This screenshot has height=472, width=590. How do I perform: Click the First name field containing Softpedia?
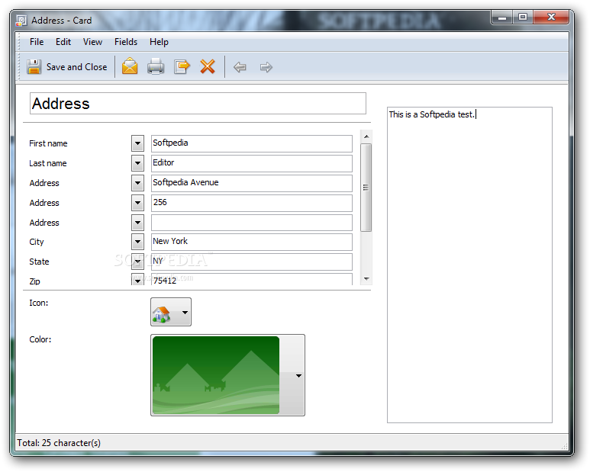point(252,143)
